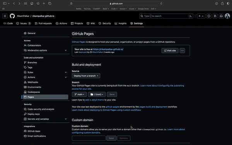Open the notifications inbox icon
Screen dimensions: 232x145
tap(221, 16)
